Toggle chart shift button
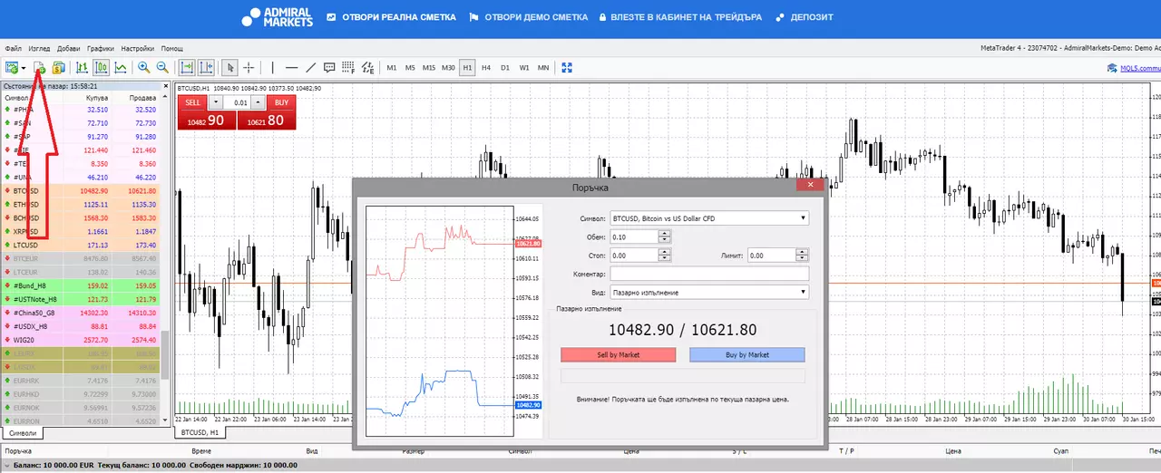 click(206, 67)
